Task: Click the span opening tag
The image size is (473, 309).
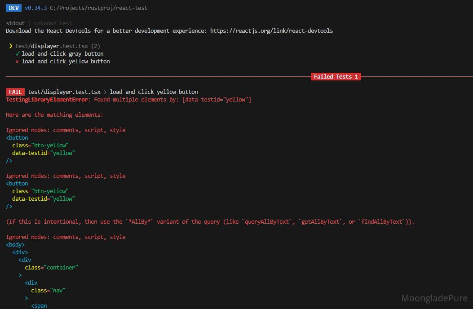Action: (39, 306)
